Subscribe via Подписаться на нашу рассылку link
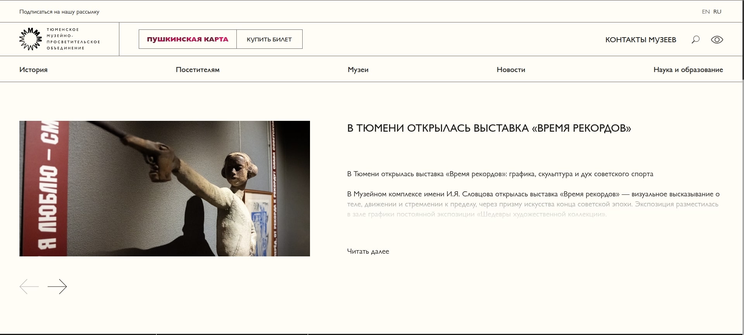This screenshot has width=744, height=335. (x=59, y=12)
